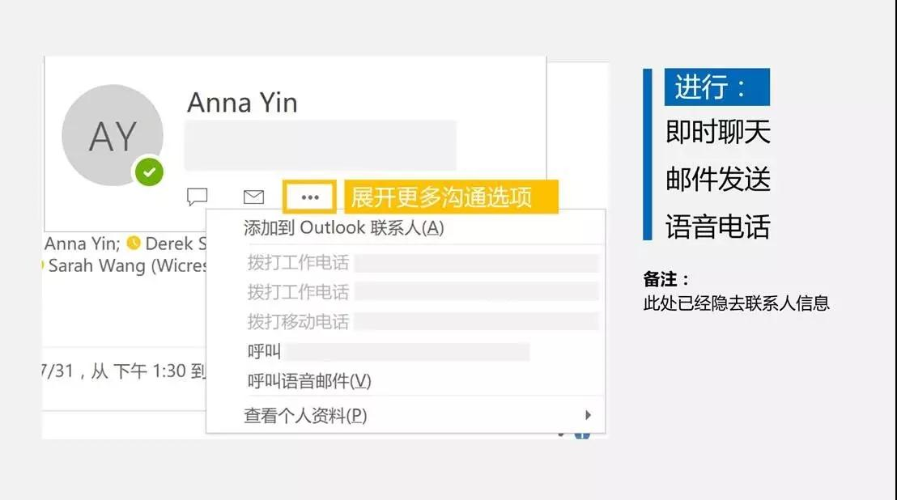The height and width of the screenshot is (500, 897).
Task: Click the 语音电话 text
Action: tap(718, 227)
